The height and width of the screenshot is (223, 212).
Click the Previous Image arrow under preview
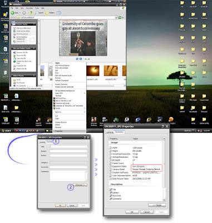[x=77, y=59]
